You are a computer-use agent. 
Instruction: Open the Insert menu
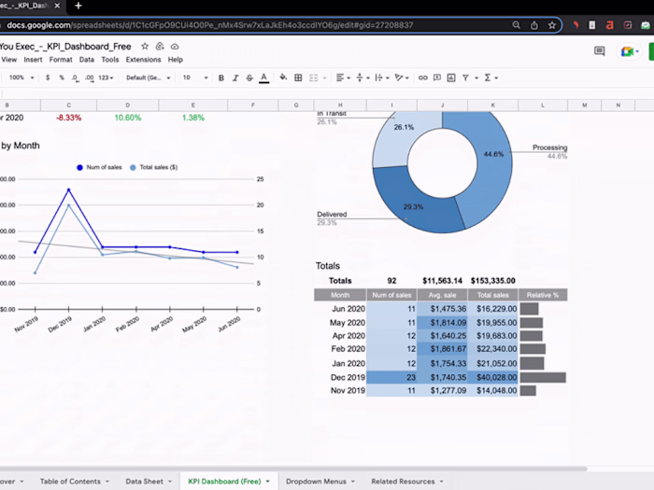coord(33,60)
